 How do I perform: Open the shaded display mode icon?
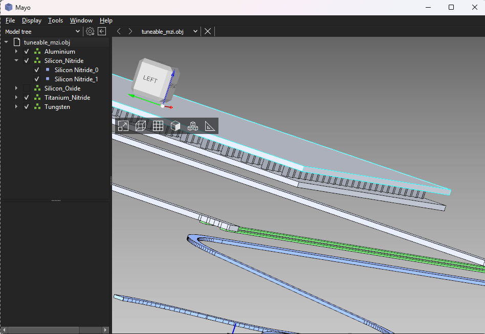(175, 126)
